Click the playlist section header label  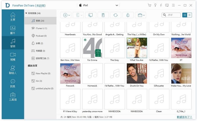pyautogui.click(x=32, y=66)
